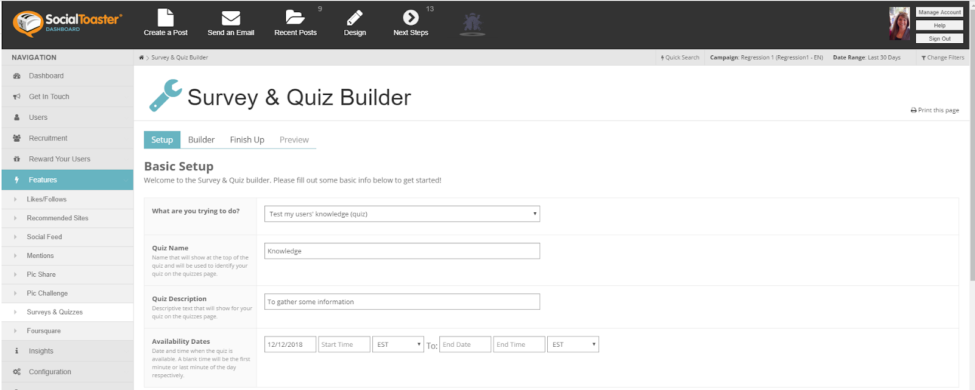The width and height of the screenshot is (975, 390).
Task: Select Mentions submenu item
Action: pyautogui.click(x=68, y=256)
